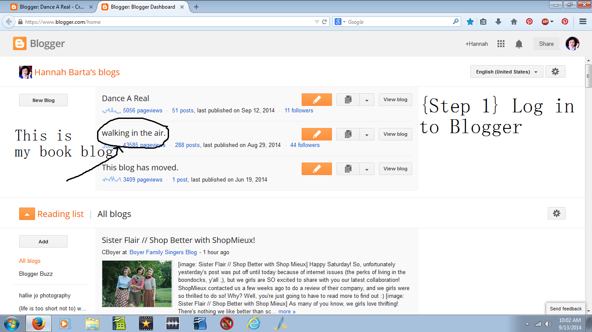This screenshot has width=592, height=332.
Task: Open the Dance A Real blog title
Action: [126, 99]
